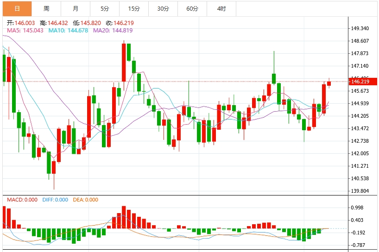Click the 141.271 price axis label
This screenshot has width=379, height=252.
[x=360, y=166]
